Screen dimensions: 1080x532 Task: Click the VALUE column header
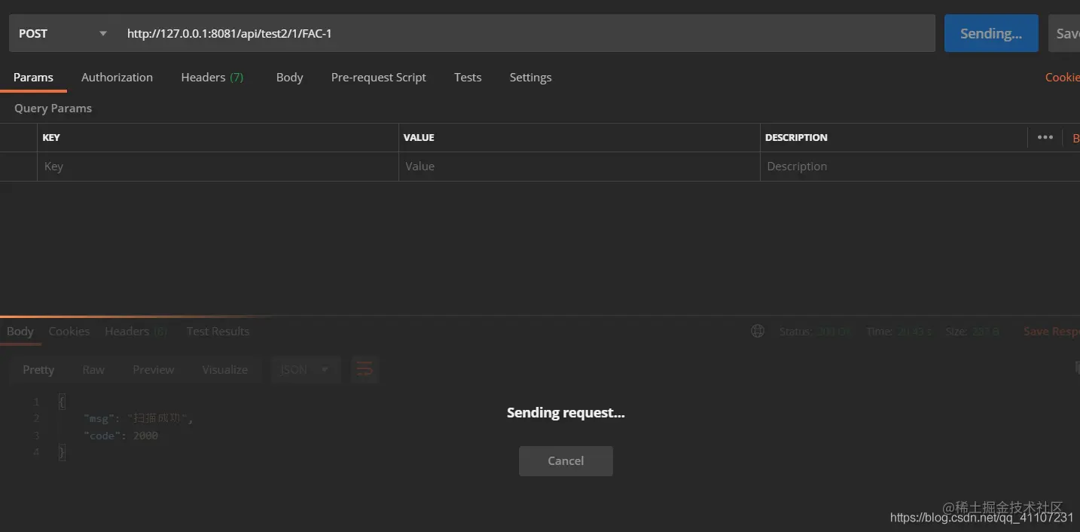pyautogui.click(x=419, y=137)
